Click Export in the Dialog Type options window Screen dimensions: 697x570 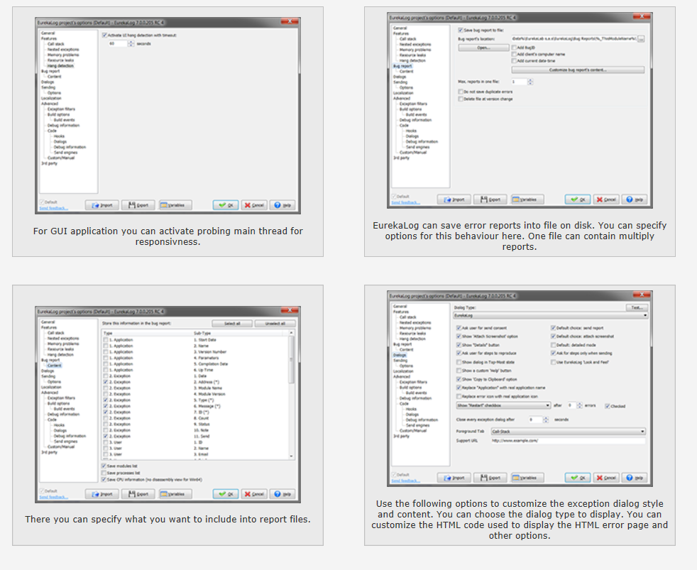point(490,478)
